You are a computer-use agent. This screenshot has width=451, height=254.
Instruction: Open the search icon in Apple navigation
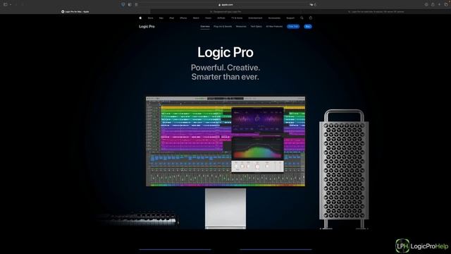click(x=302, y=18)
